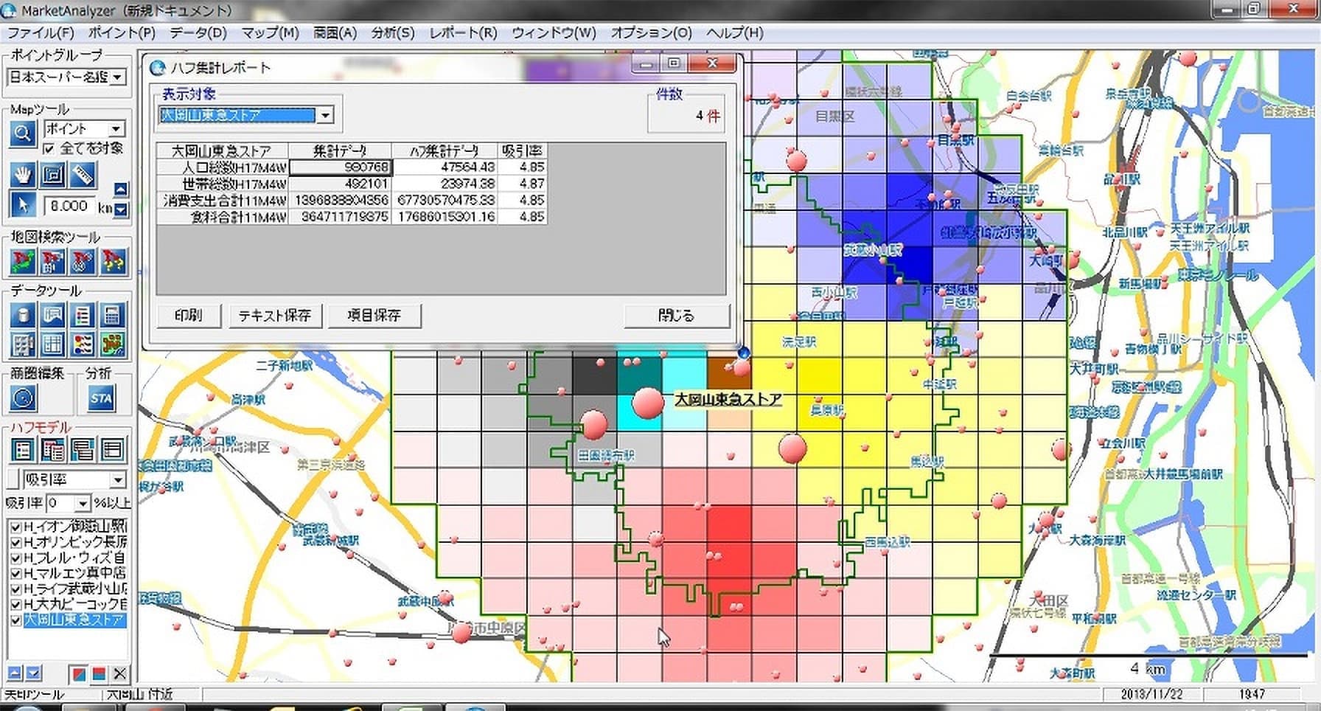Click the colored list icon in データツール top row

tap(83, 315)
